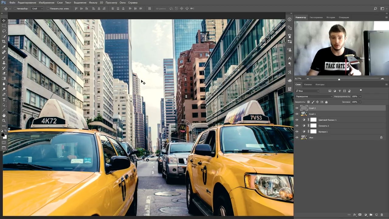Select the Pen tool
Screen dimensions: 389x219
click(x=4, y=94)
